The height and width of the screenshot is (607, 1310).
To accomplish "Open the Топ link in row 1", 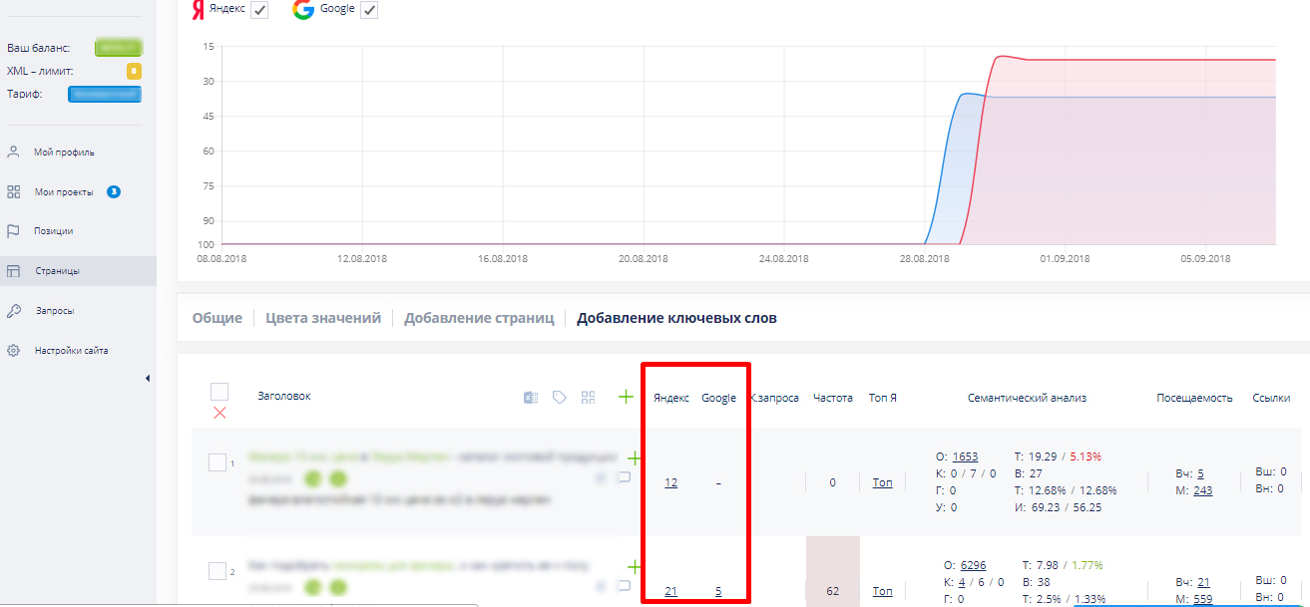I will point(882,482).
